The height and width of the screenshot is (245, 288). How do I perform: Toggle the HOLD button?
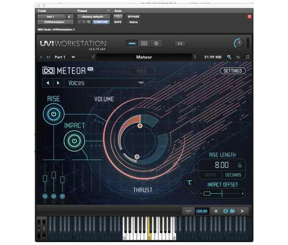coord(141,71)
